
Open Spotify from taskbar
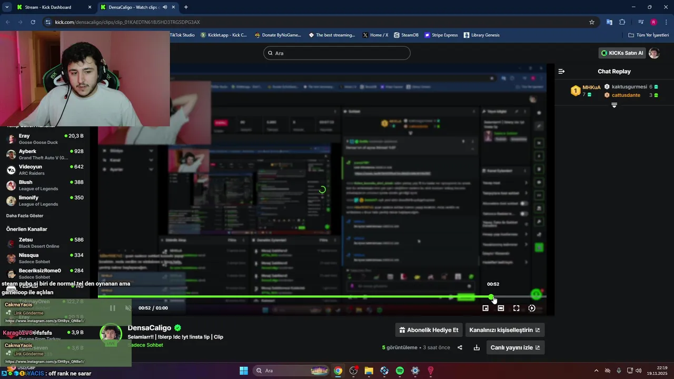click(400, 371)
